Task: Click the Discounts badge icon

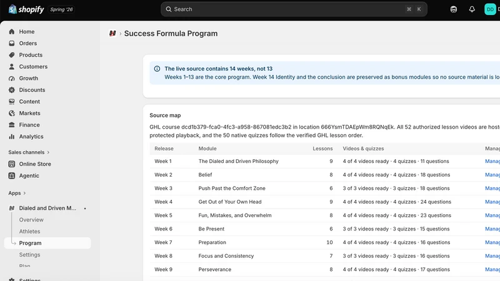Action: click(x=12, y=90)
